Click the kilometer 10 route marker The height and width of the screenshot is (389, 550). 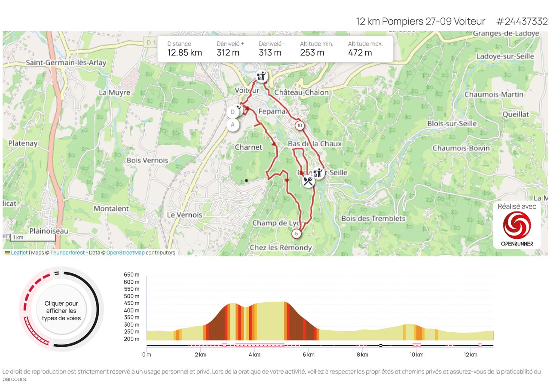click(x=299, y=126)
